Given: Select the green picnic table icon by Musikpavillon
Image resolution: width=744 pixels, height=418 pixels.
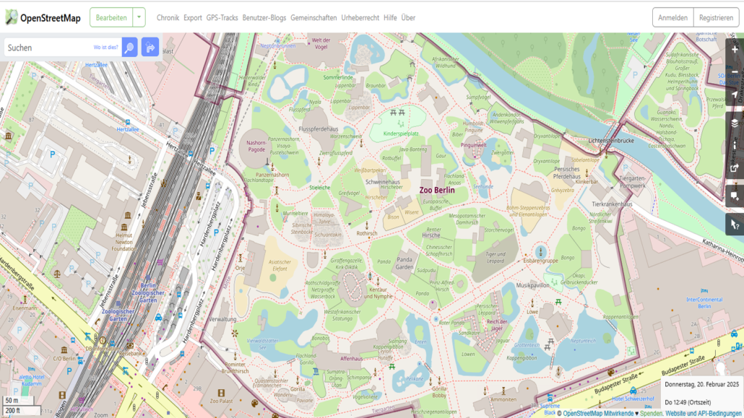Looking at the screenshot, I should coord(558,302).
